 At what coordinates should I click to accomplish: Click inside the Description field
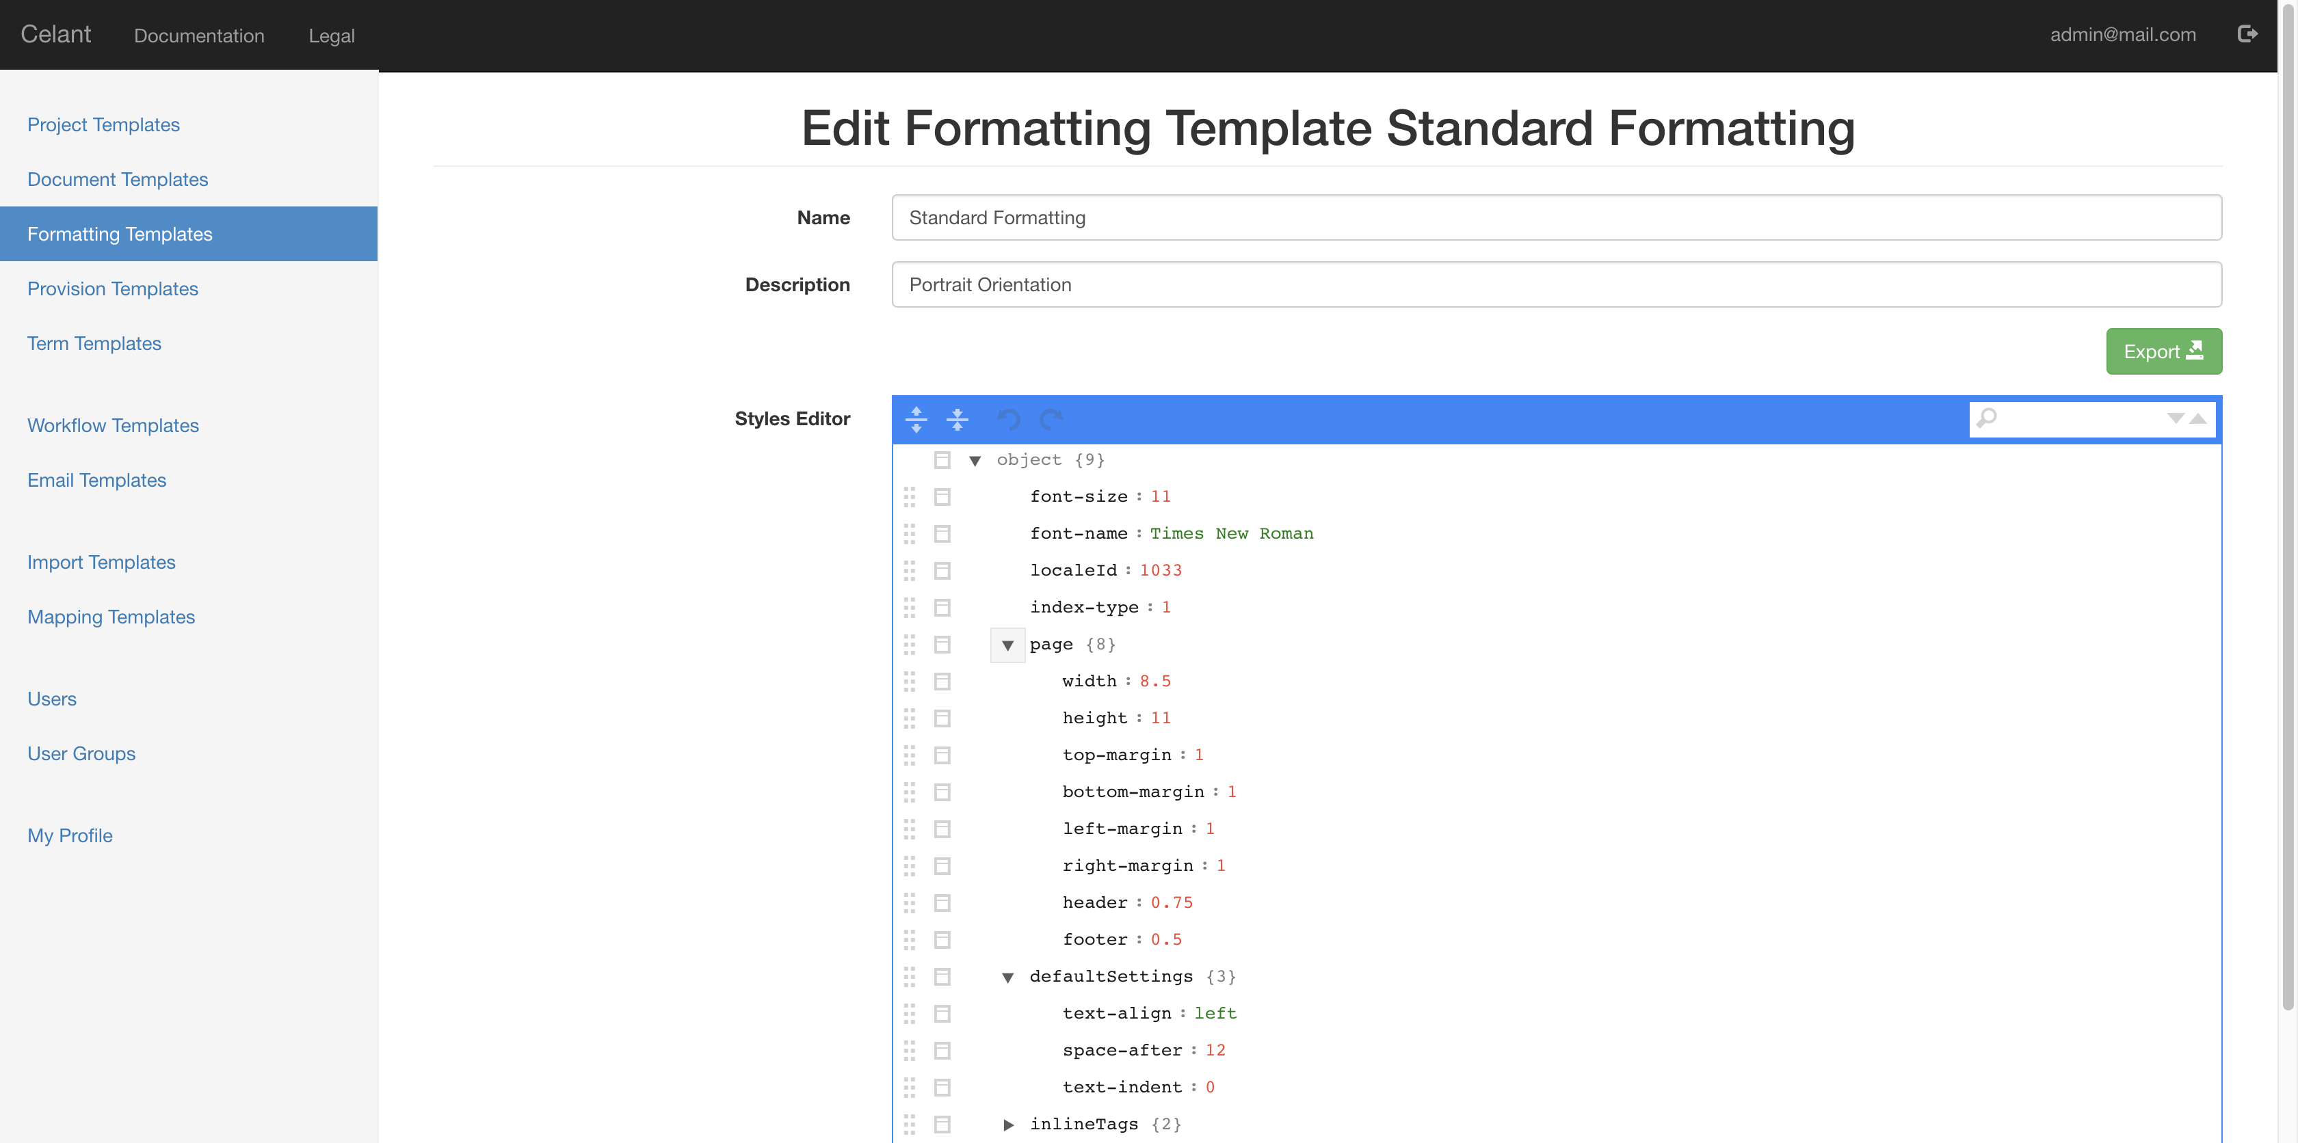[1557, 284]
